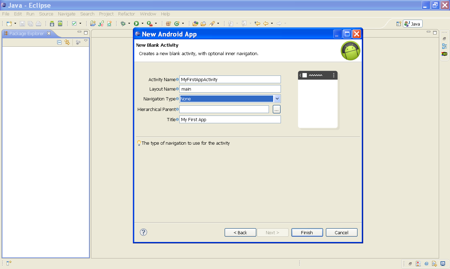
Task: Click the Open Perspective icon
Action: 399,24
